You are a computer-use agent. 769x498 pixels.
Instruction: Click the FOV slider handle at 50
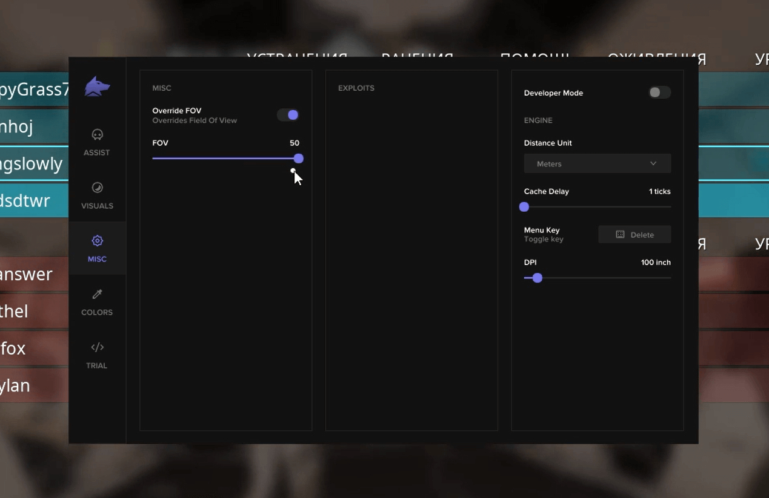(298, 158)
